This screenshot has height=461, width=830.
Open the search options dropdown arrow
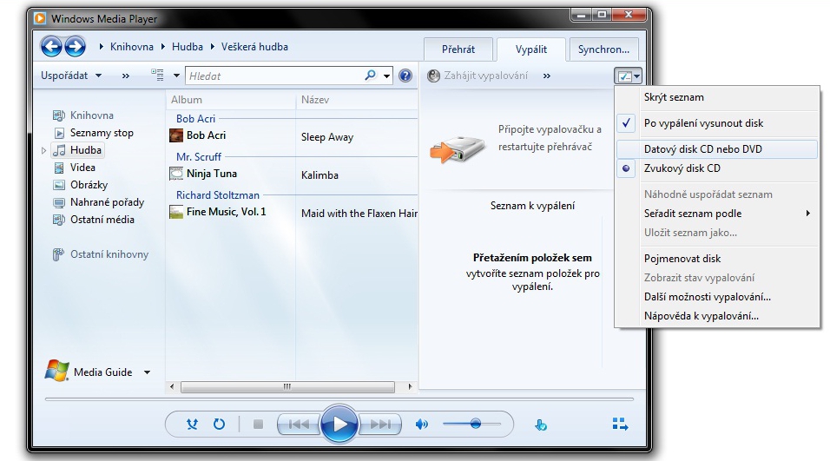387,76
